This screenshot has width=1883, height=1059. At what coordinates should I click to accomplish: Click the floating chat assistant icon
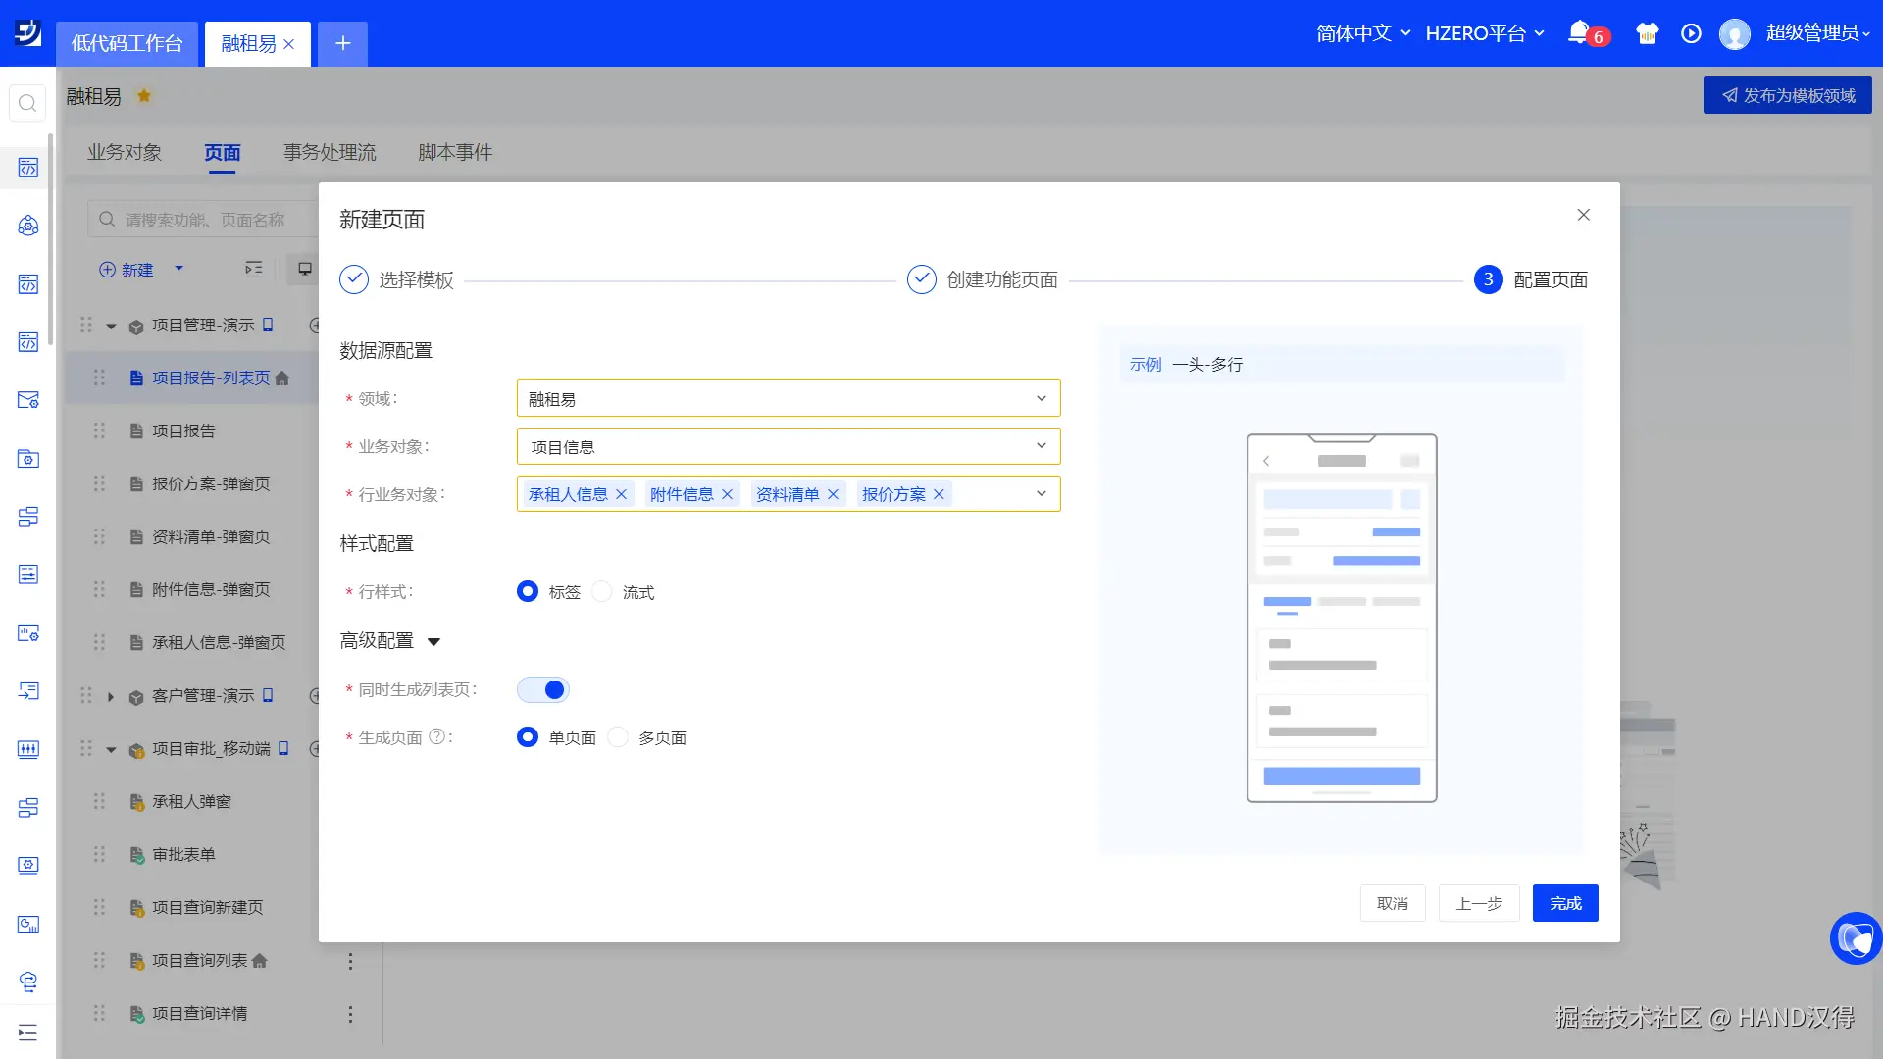1856,938
